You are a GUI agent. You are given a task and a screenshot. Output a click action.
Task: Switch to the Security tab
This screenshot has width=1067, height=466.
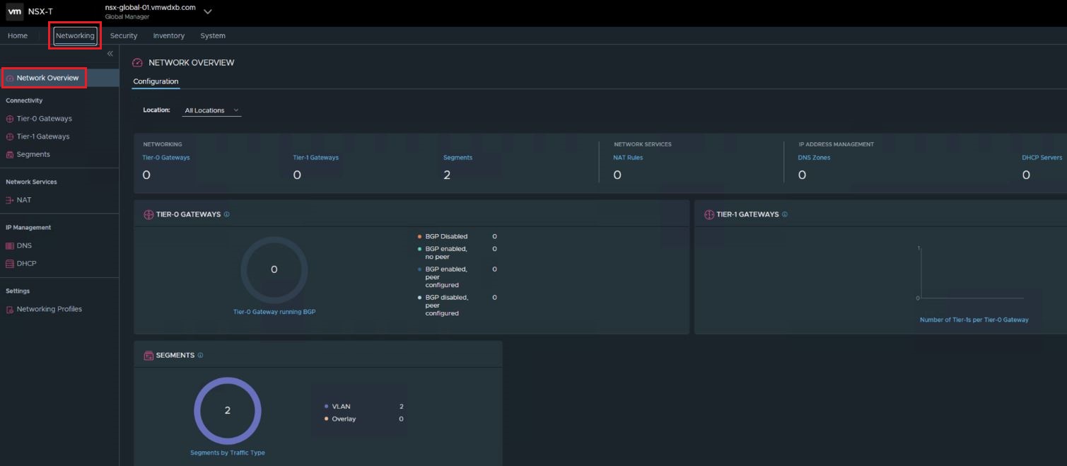pos(124,35)
